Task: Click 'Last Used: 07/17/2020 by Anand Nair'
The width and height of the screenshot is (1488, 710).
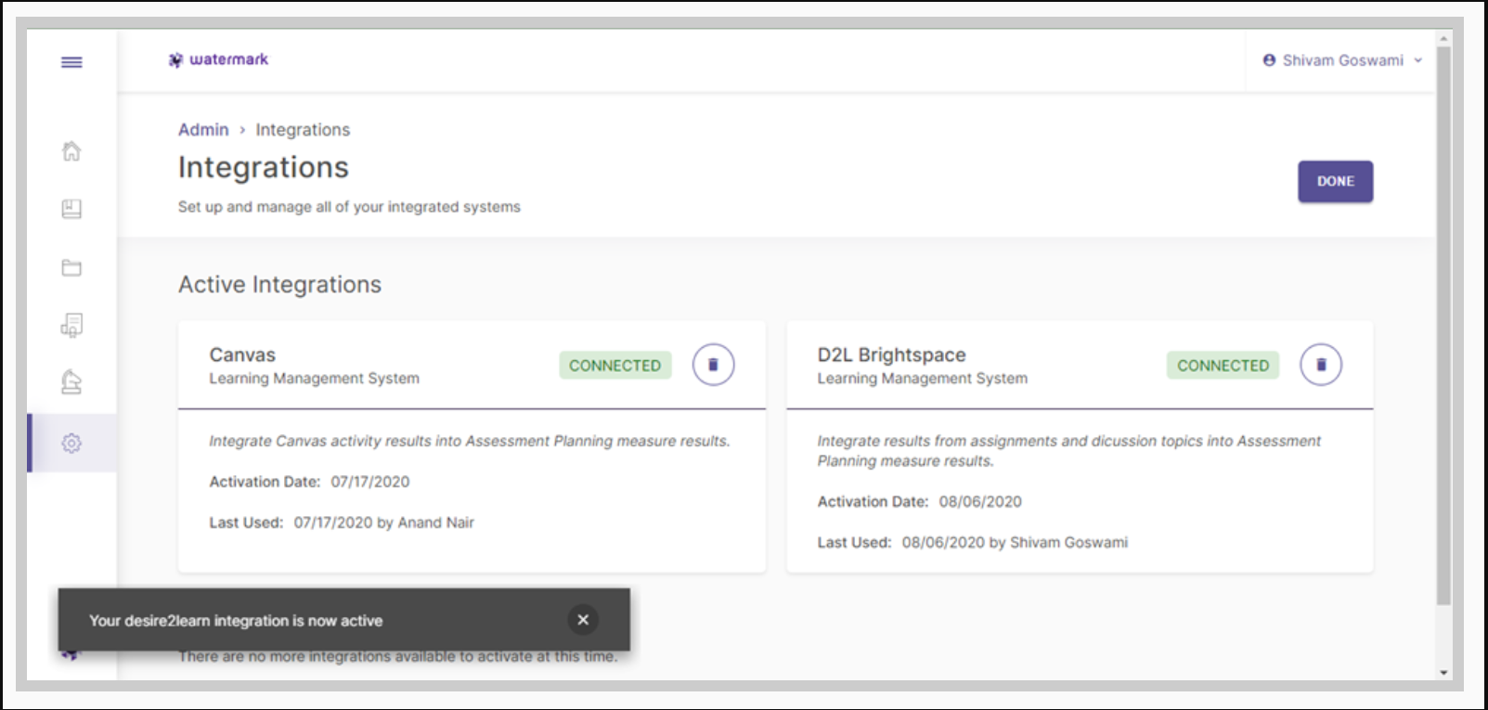Action: [x=342, y=523]
